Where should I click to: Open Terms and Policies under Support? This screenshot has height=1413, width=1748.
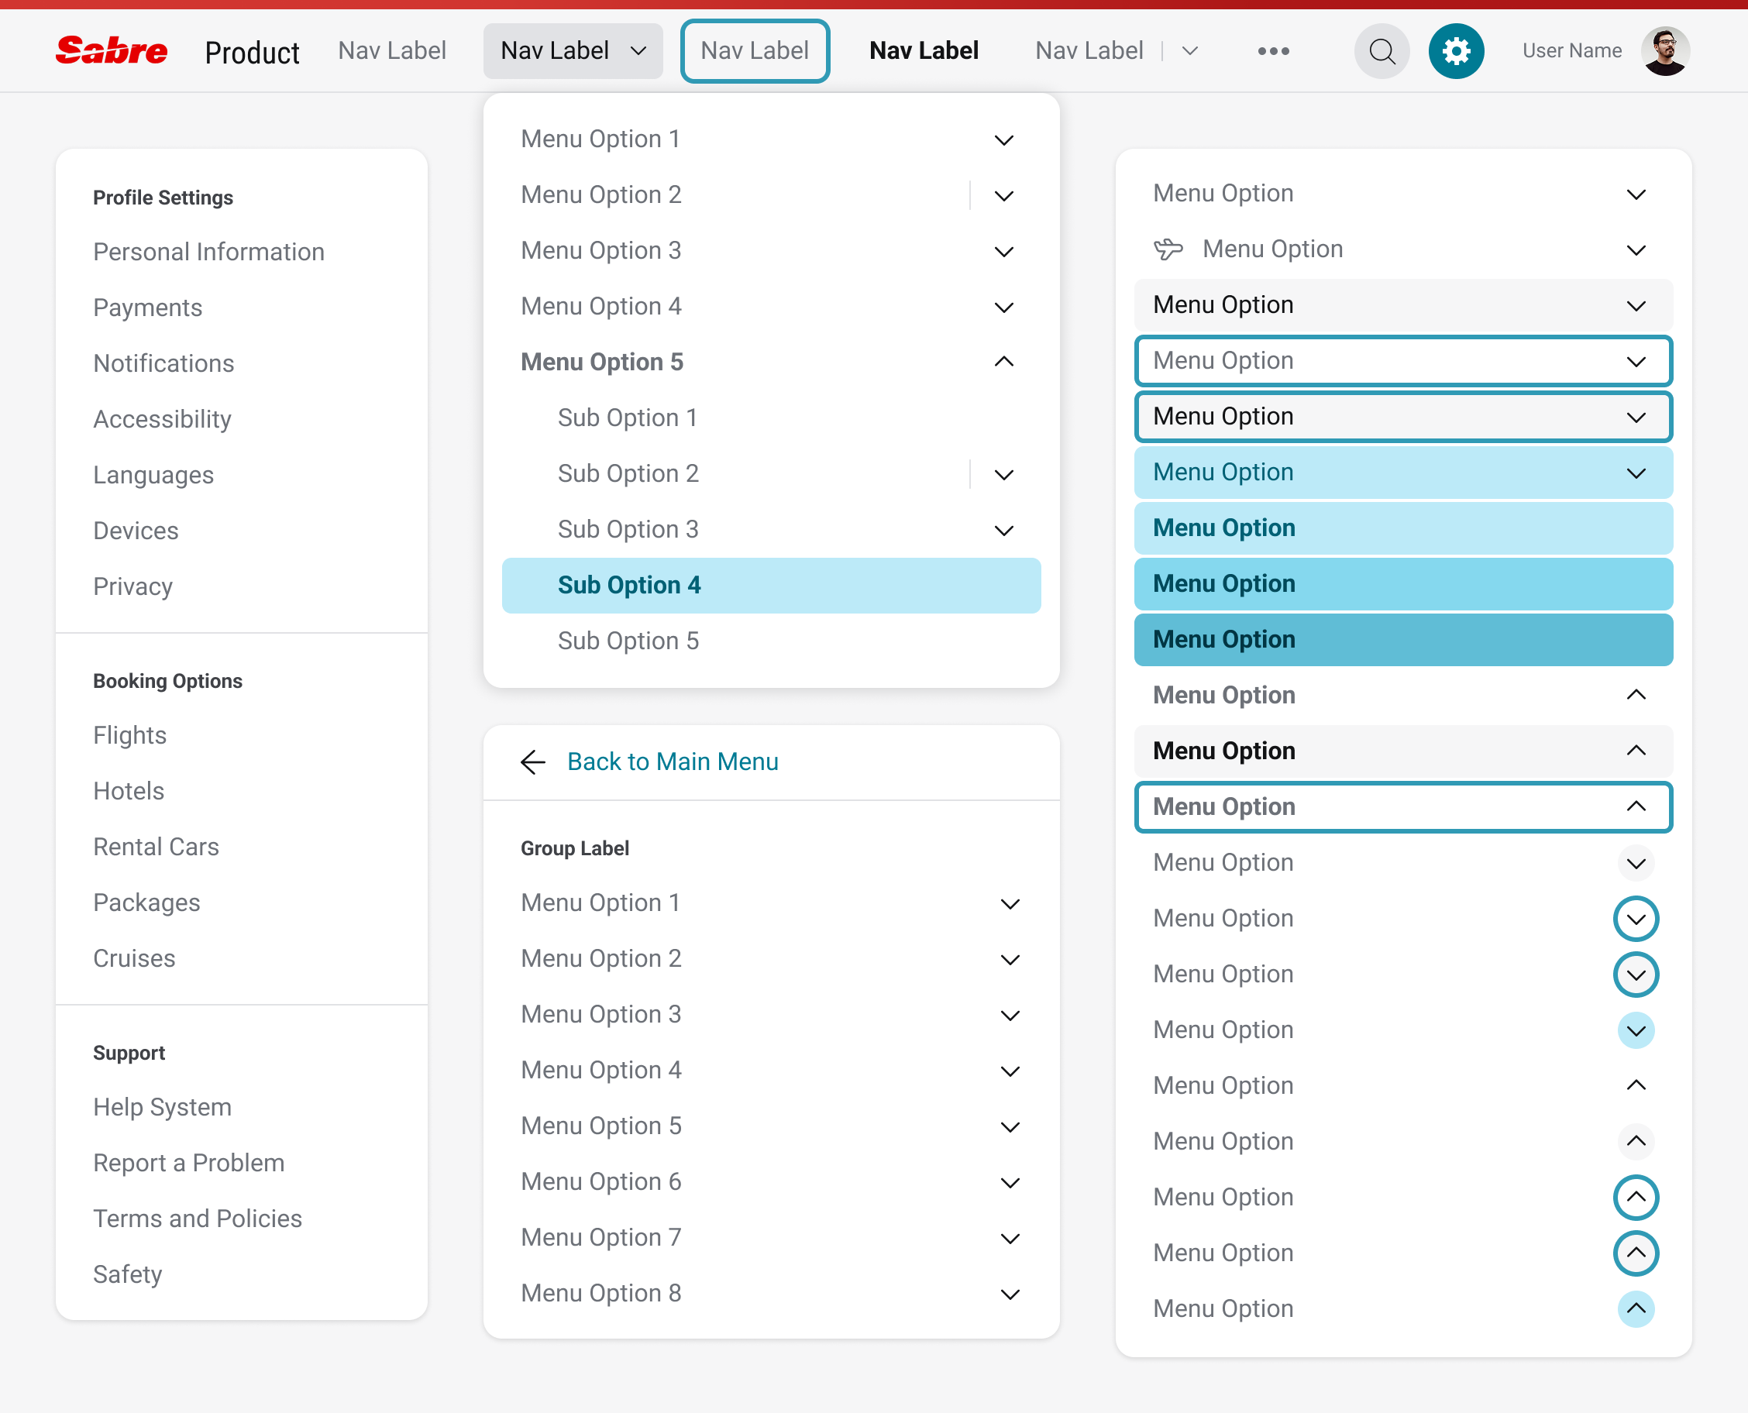coord(197,1219)
